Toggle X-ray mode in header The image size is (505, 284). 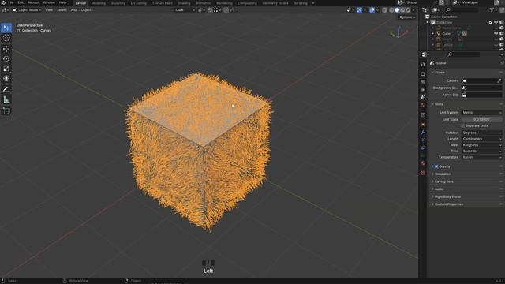click(384, 10)
